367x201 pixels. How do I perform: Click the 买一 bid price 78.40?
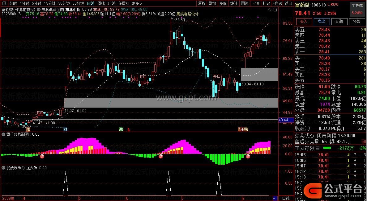tap(324, 58)
